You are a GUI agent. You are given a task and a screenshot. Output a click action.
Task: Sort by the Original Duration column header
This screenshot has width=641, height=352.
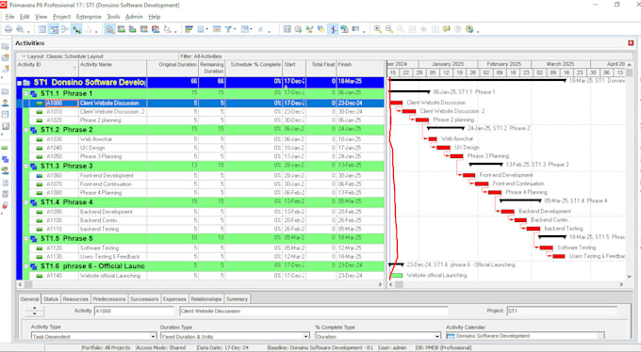point(173,68)
